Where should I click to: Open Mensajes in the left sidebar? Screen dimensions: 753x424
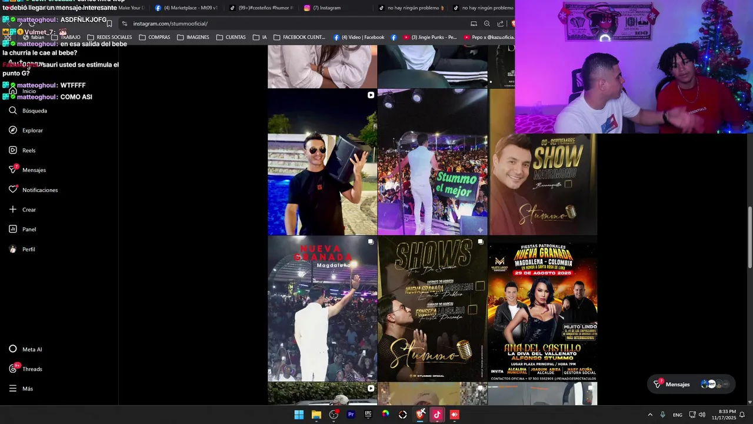[27, 170]
